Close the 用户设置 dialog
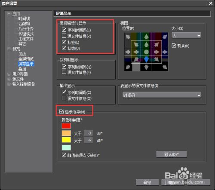215x190 pixels. point(211,3)
